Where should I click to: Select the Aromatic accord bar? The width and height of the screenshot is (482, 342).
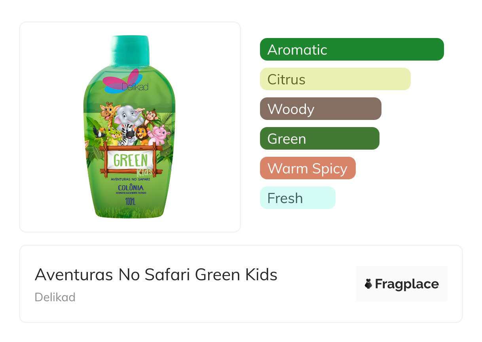pyautogui.click(x=351, y=49)
